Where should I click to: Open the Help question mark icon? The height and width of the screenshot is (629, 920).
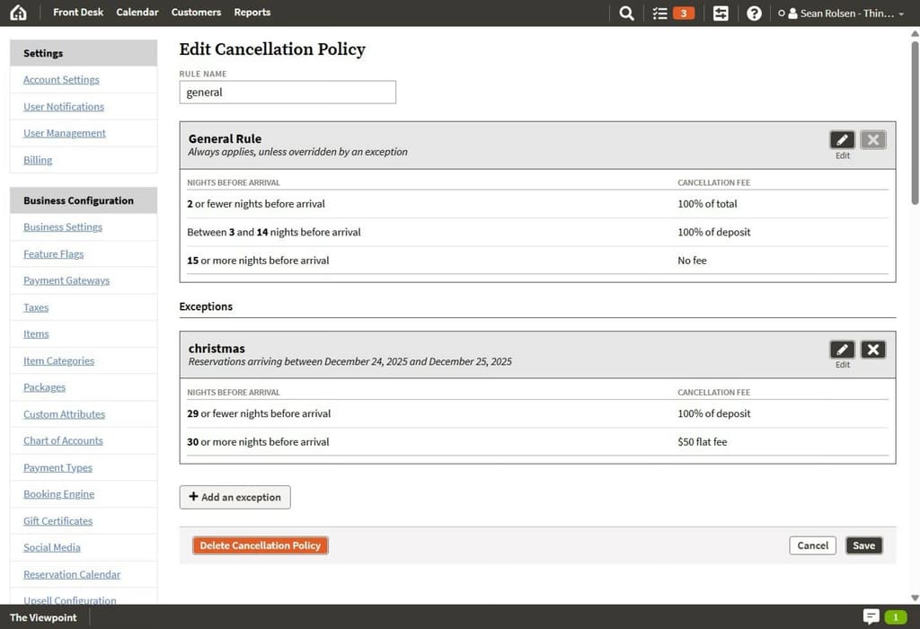(753, 13)
